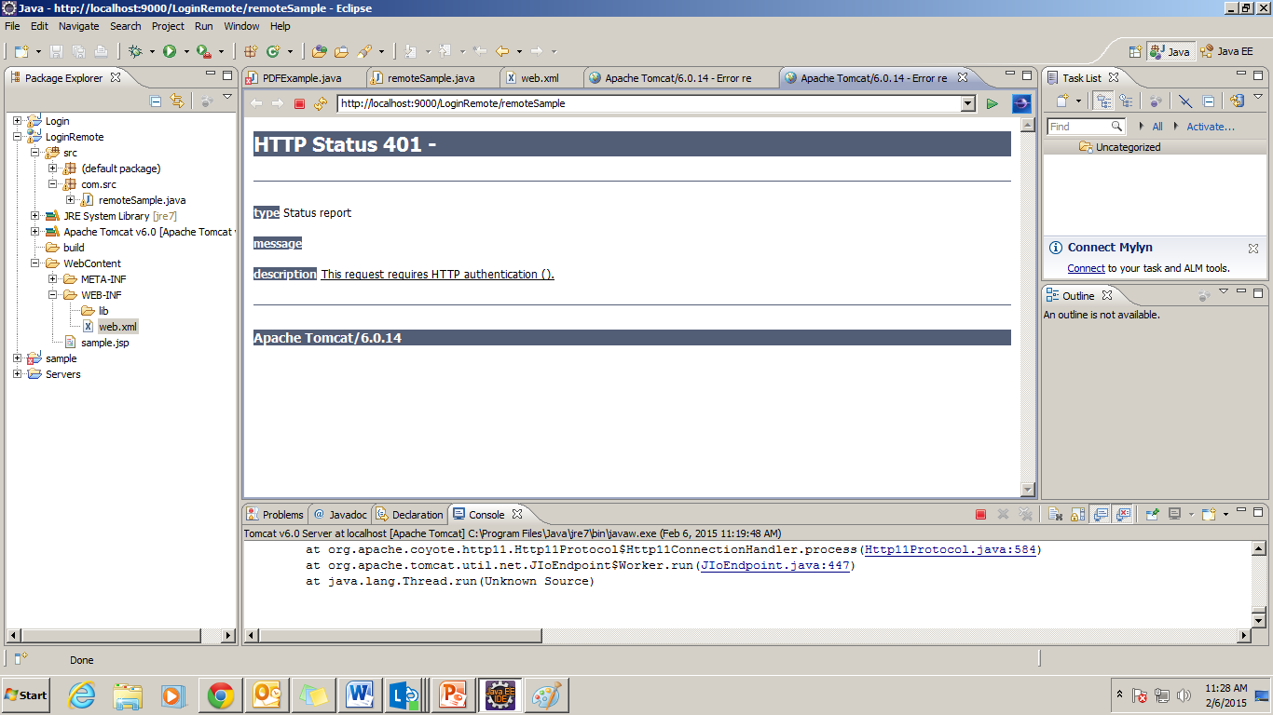This screenshot has height=715, width=1273.
Task: Click the Clear Console icon
Action: (x=1055, y=514)
